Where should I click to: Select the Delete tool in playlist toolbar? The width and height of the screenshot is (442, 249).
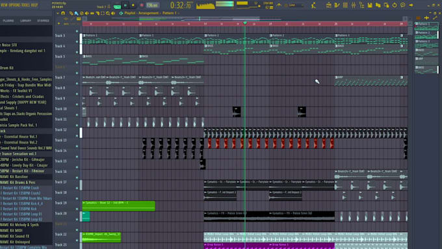click(81, 13)
